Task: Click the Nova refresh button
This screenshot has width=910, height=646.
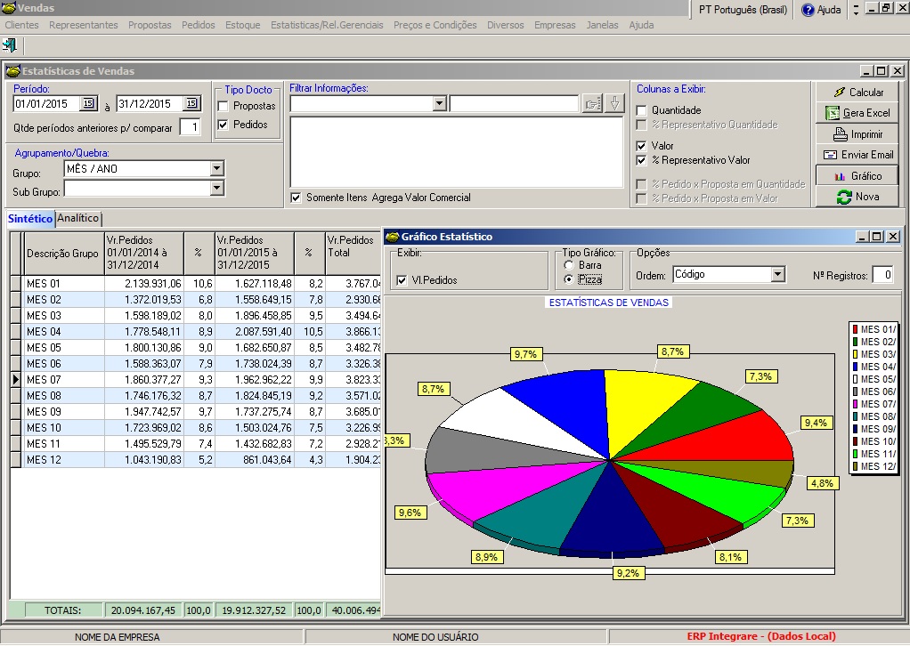Action: point(857,197)
